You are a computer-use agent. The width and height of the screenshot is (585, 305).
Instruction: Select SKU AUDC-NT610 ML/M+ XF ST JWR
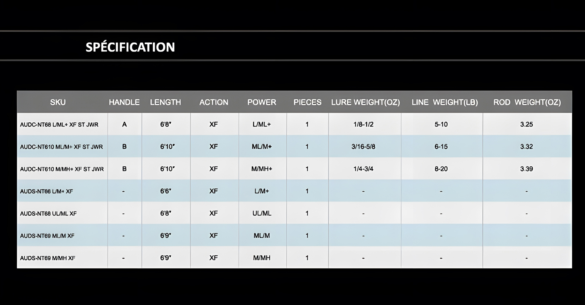pyautogui.click(x=61, y=147)
